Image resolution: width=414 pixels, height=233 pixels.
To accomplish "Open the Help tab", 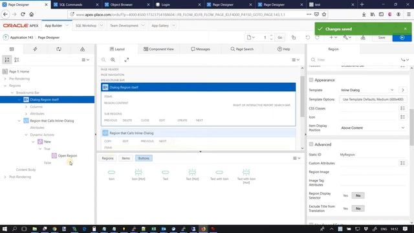I will 283,49.
